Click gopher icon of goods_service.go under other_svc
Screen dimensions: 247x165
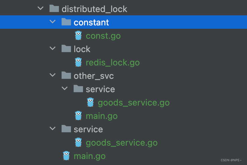coord(90,102)
